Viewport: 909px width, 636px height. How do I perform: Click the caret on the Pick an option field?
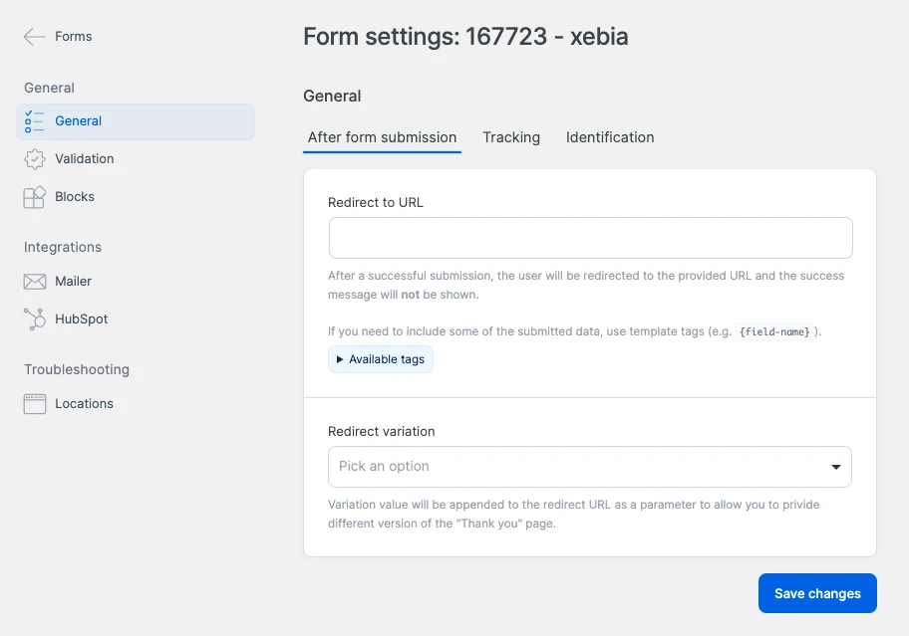coord(837,466)
